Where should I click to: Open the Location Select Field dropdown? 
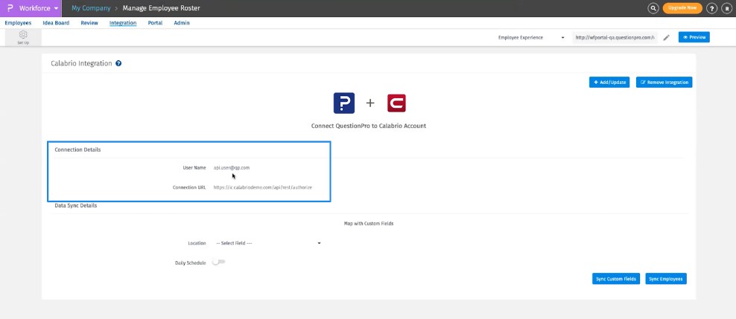pos(268,244)
